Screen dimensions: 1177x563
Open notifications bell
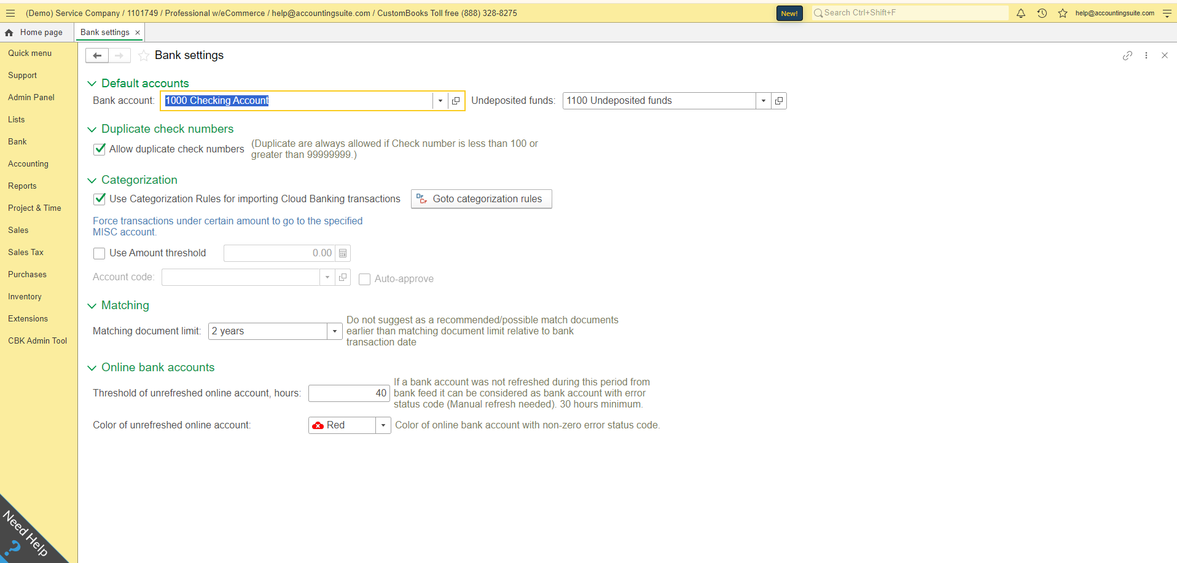point(1021,13)
